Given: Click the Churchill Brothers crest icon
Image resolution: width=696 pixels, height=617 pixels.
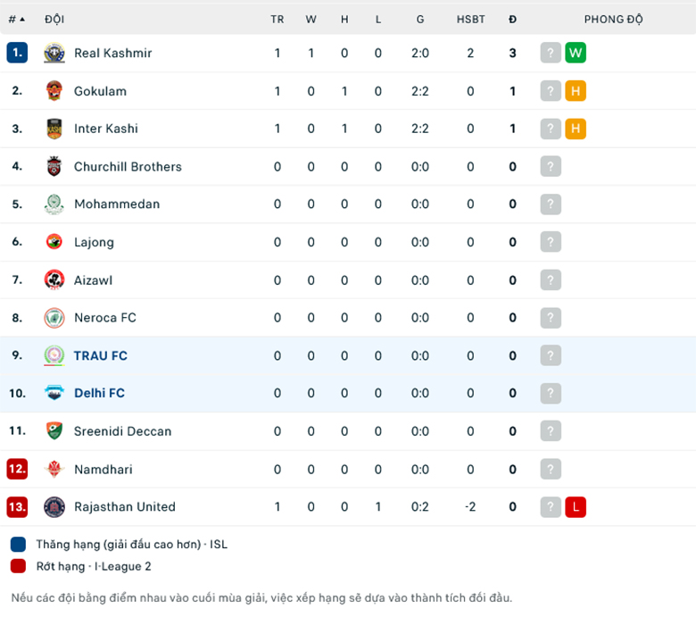Looking at the screenshot, I should (x=54, y=167).
